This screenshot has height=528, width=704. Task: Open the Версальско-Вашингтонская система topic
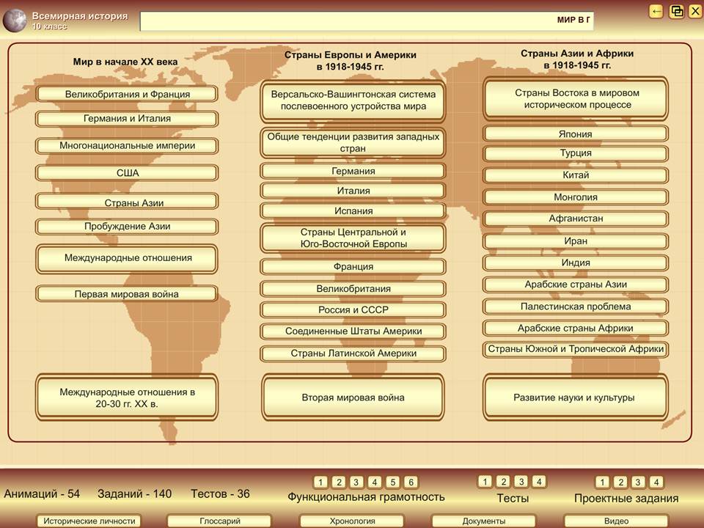click(353, 101)
